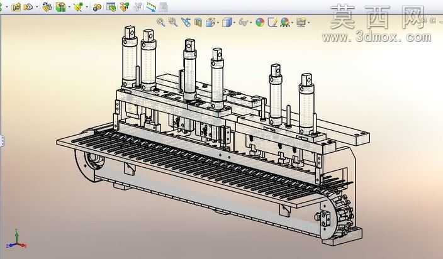The height and width of the screenshot is (259, 443).
Task: Open the Hide/Show Items dropdown arrow
Action: tap(250, 23)
